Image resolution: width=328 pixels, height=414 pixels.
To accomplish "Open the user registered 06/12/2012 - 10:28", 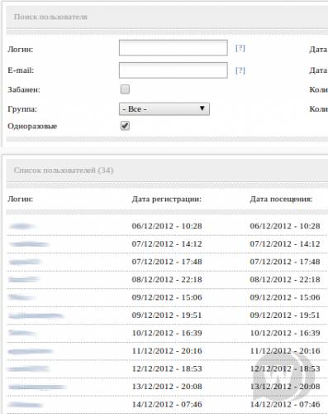I will pyautogui.click(x=22, y=226).
